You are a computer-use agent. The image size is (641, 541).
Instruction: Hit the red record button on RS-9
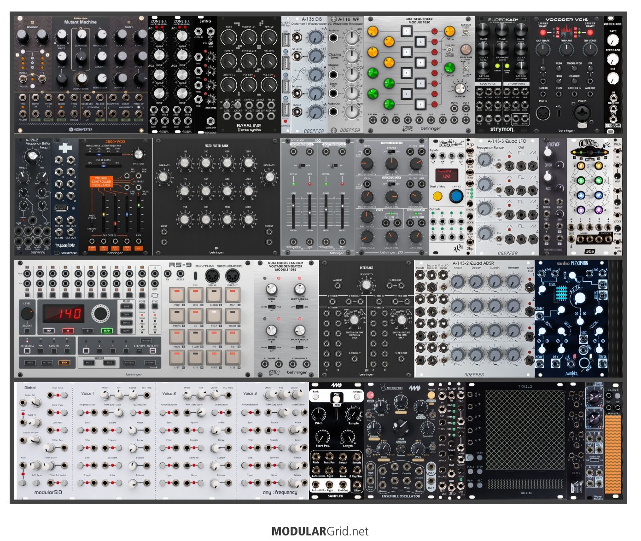point(68,331)
